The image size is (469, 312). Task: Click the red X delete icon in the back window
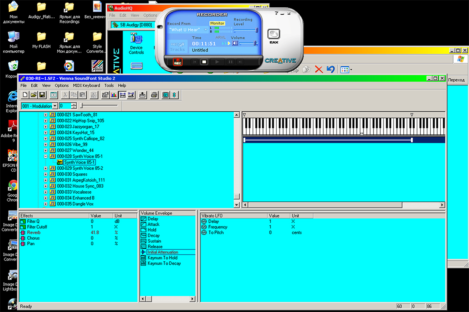pos(319,70)
